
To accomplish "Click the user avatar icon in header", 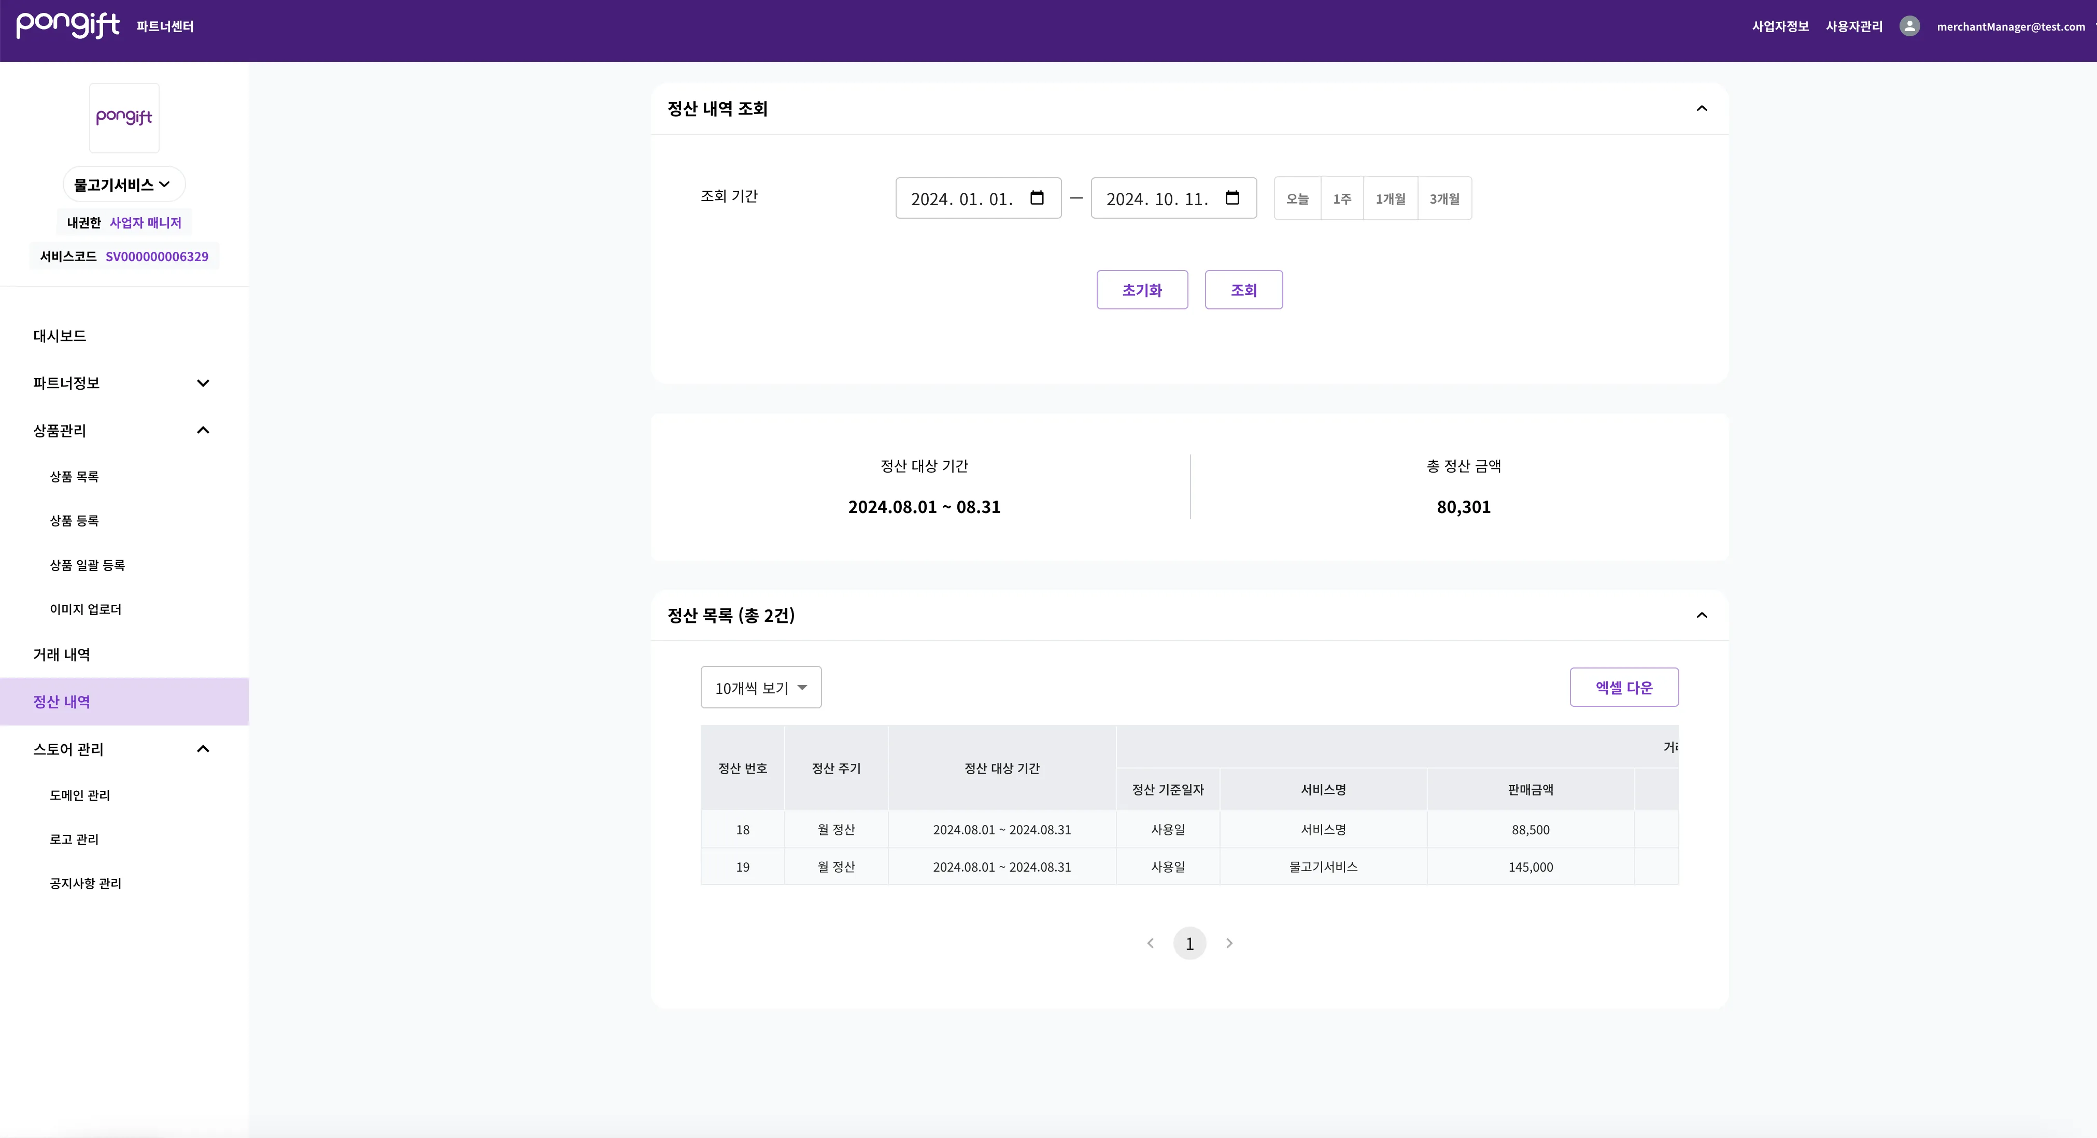I will [x=1909, y=26].
